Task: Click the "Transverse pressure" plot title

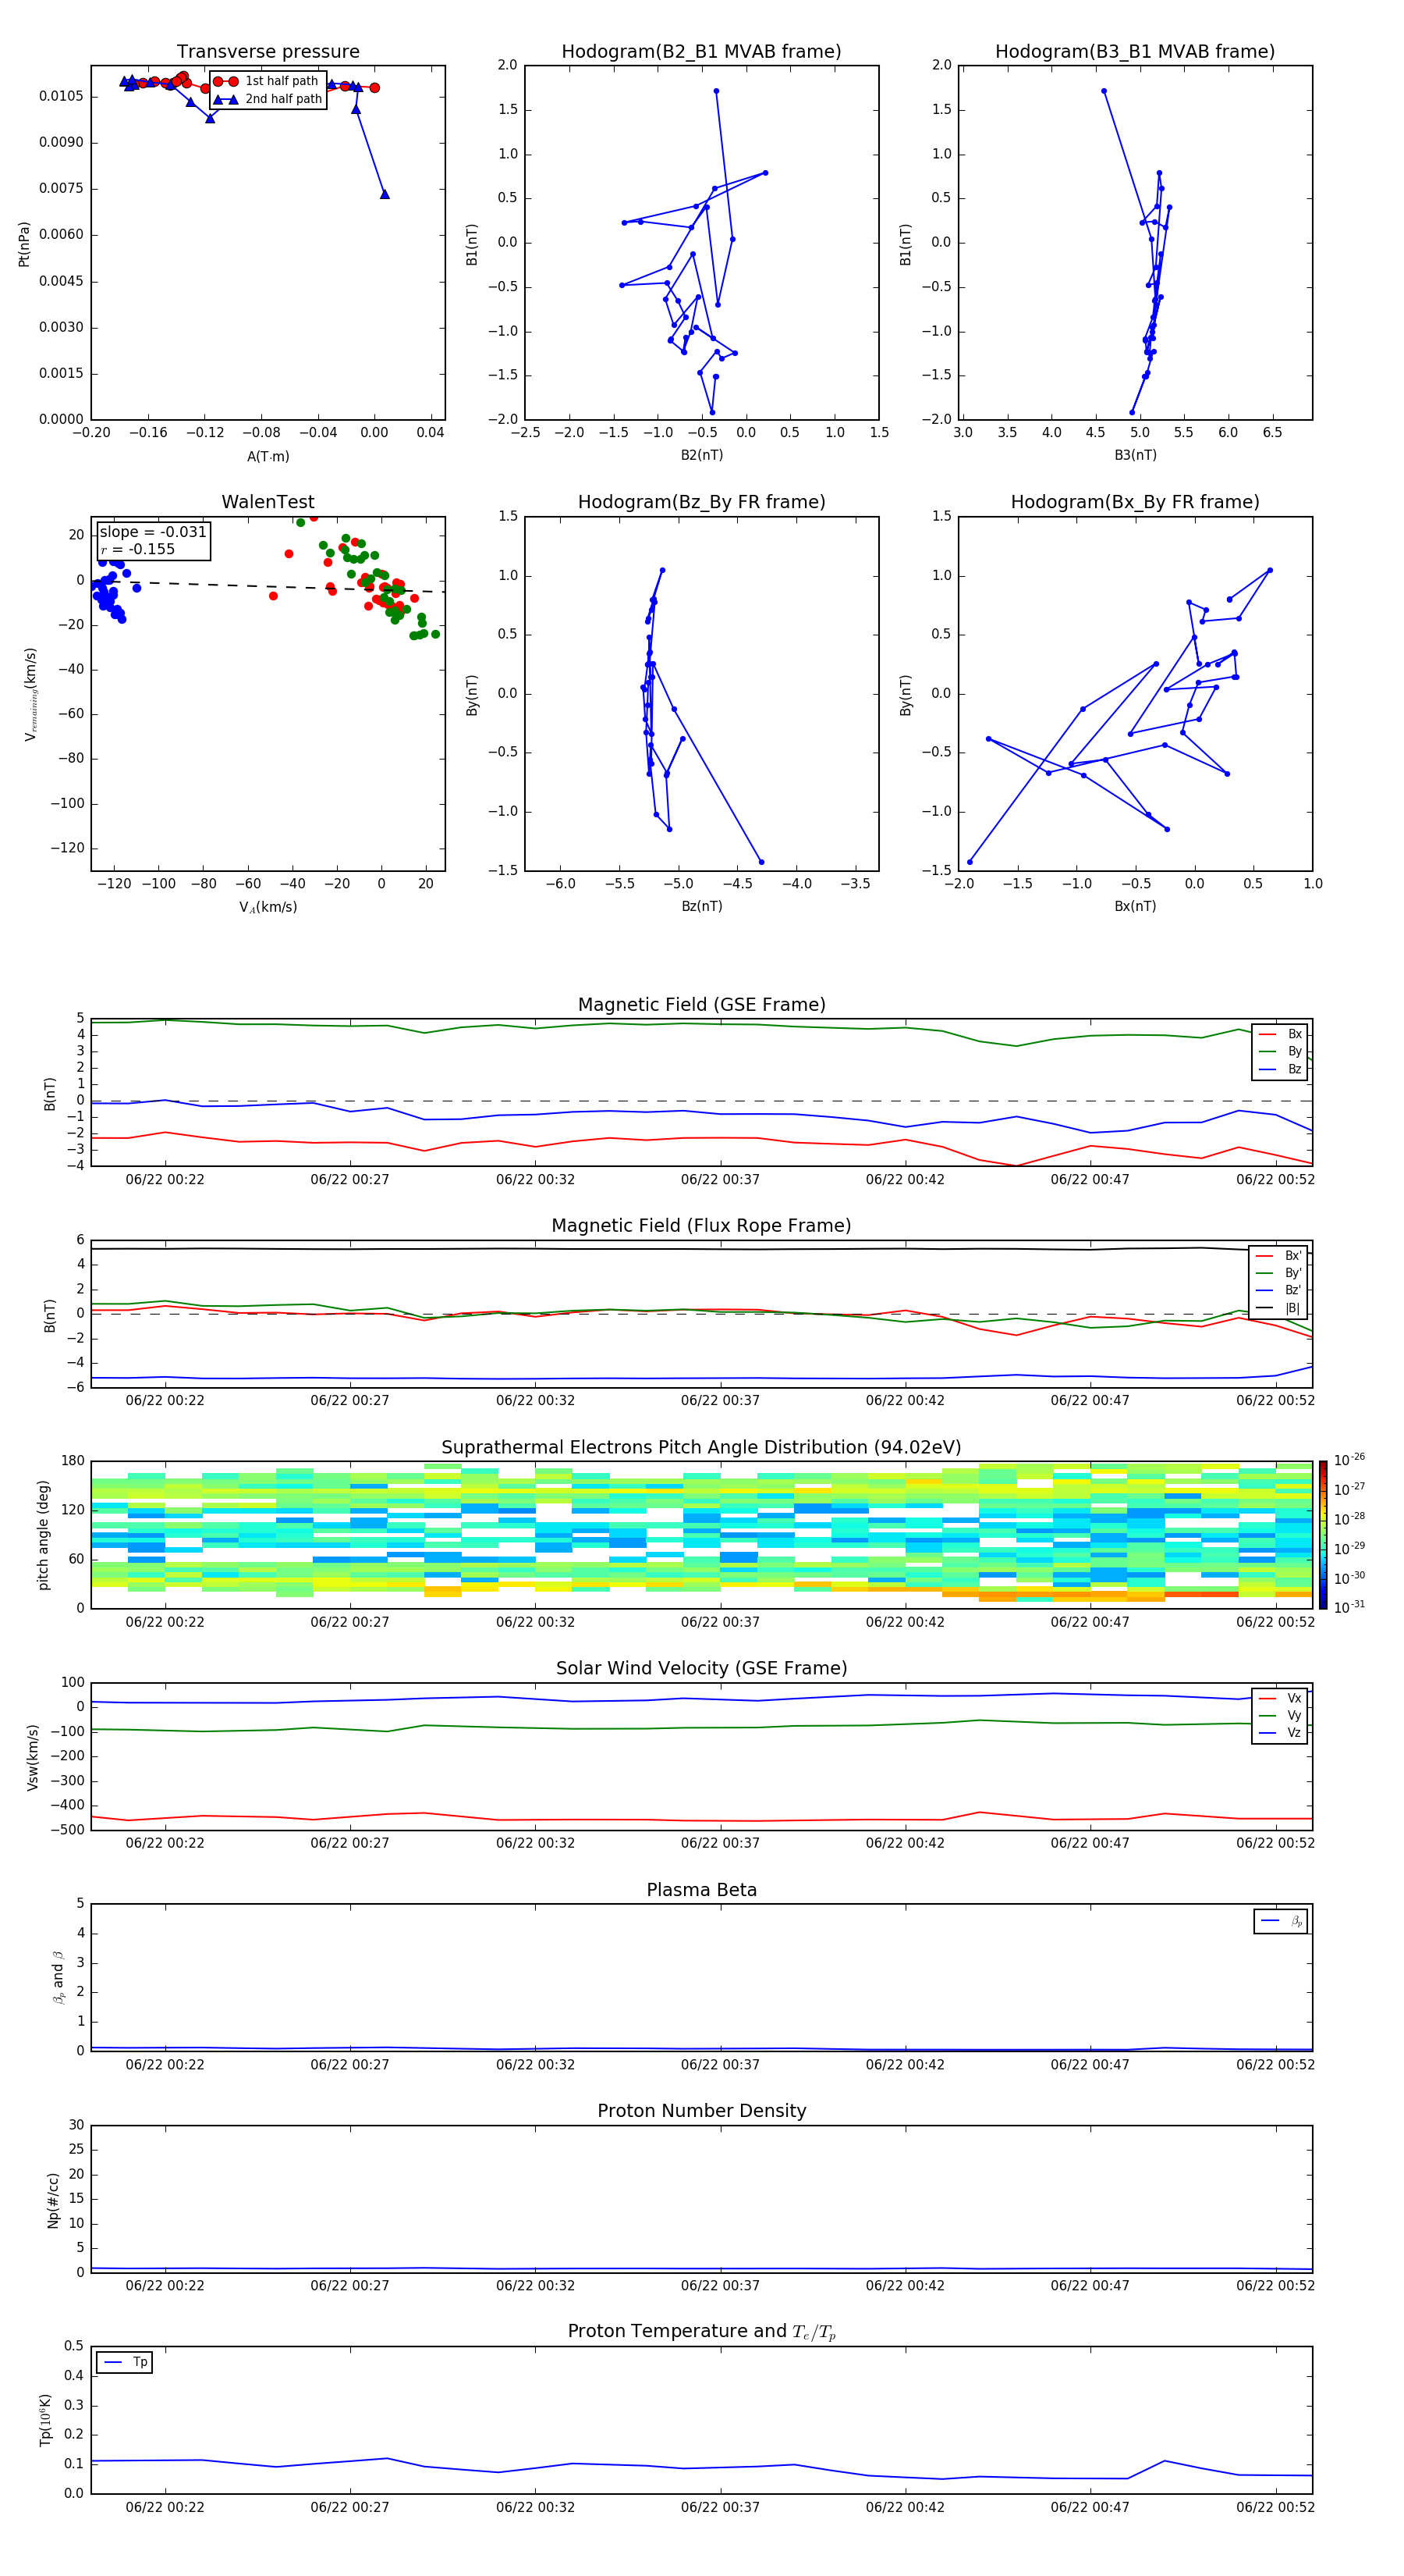Action: (x=268, y=51)
